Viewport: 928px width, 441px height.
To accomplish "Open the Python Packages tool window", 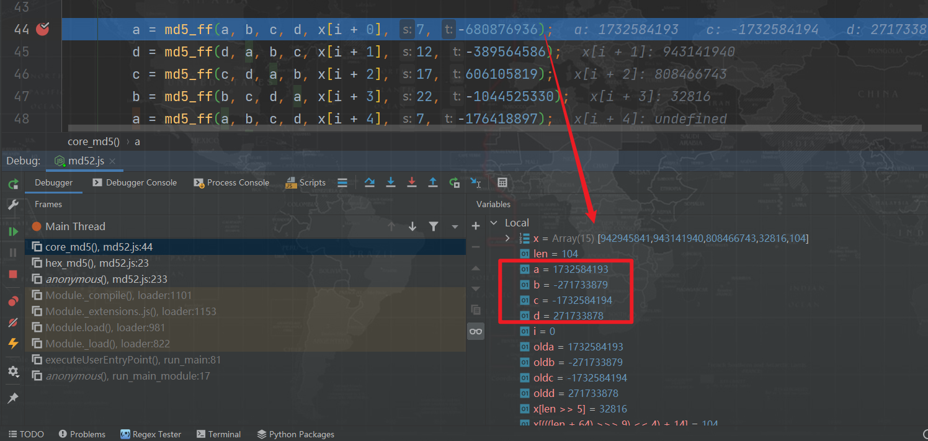I will tap(295, 434).
